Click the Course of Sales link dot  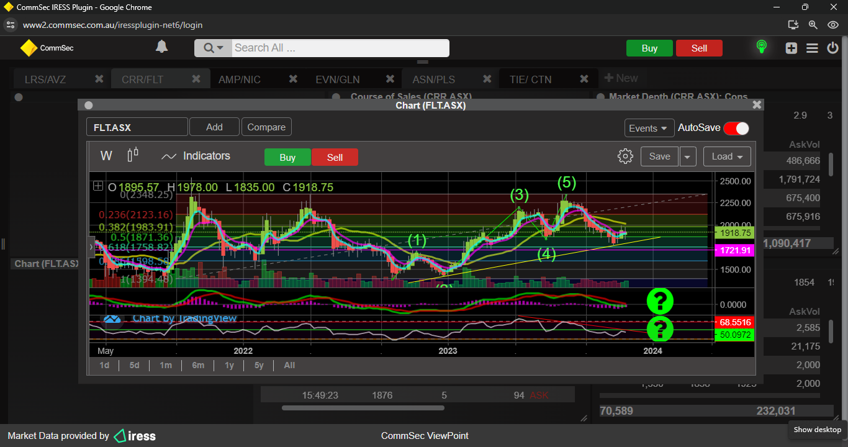336,97
